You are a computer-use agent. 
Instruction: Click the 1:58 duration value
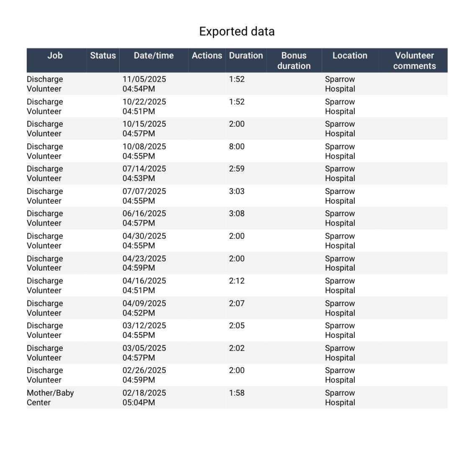click(236, 393)
